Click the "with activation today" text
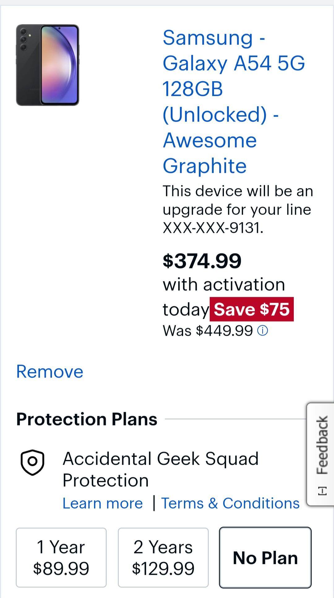334x598 pixels. click(x=224, y=284)
